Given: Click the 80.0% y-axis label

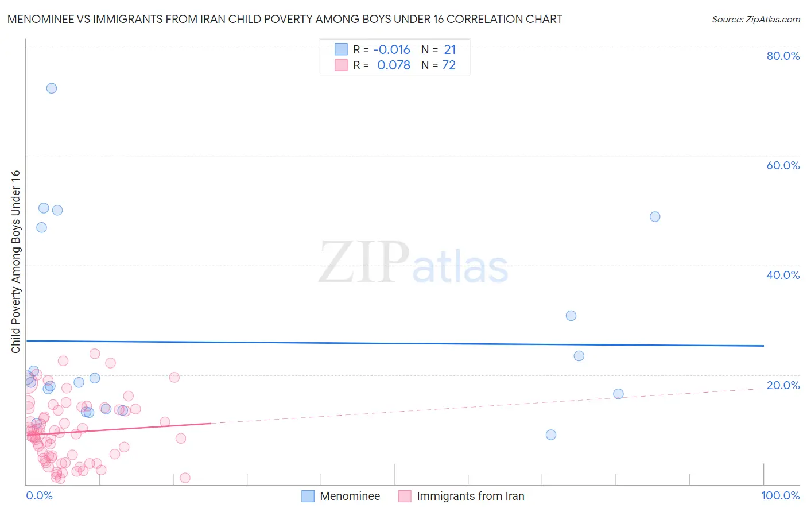Looking at the screenshot, I should pyautogui.click(x=783, y=56).
